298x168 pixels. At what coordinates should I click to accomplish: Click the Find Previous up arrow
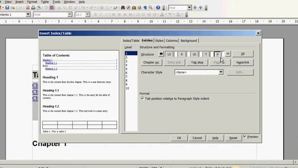[201, 7]
